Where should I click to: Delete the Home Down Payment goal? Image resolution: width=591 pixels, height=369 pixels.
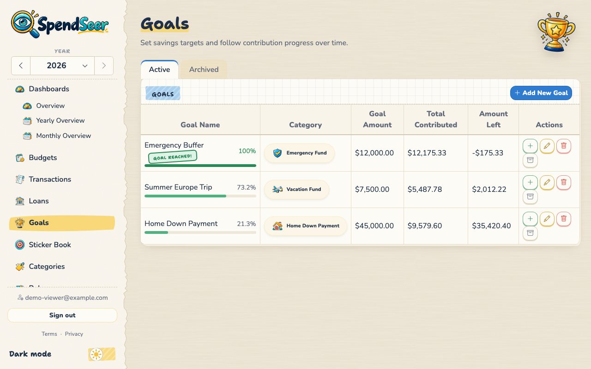564,219
